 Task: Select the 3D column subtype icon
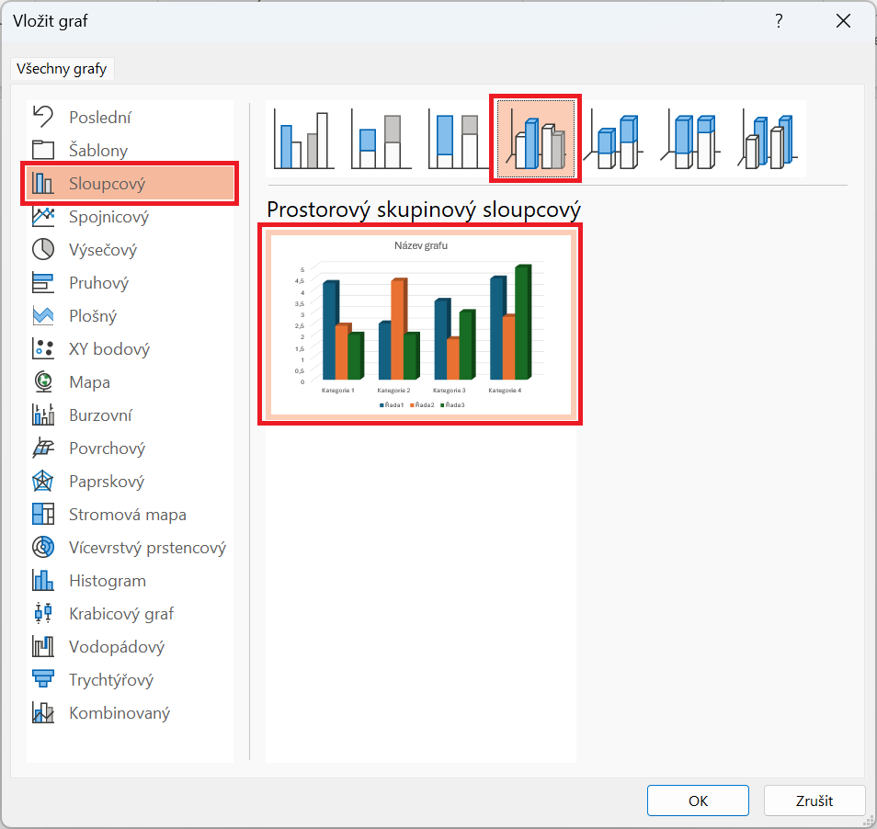[x=768, y=139]
